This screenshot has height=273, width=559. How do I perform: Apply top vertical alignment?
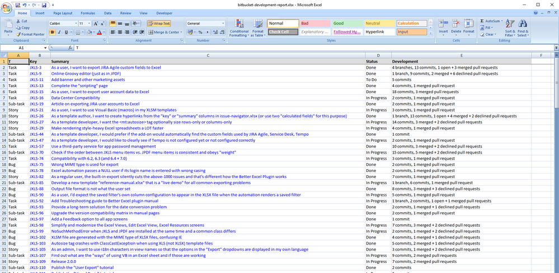click(x=112, y=23)
